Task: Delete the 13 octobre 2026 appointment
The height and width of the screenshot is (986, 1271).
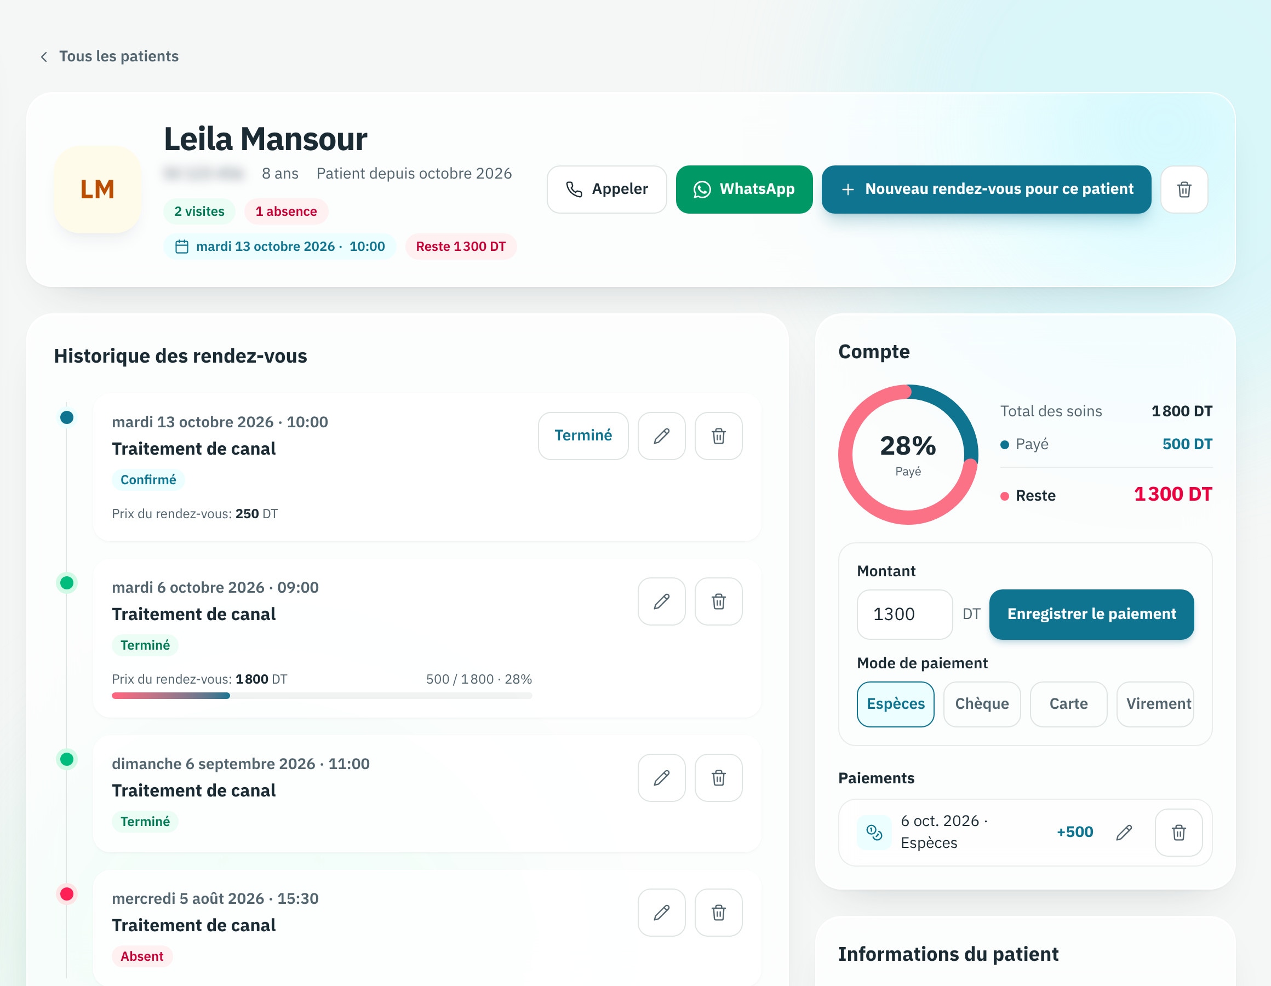Action: pos(718,435)
